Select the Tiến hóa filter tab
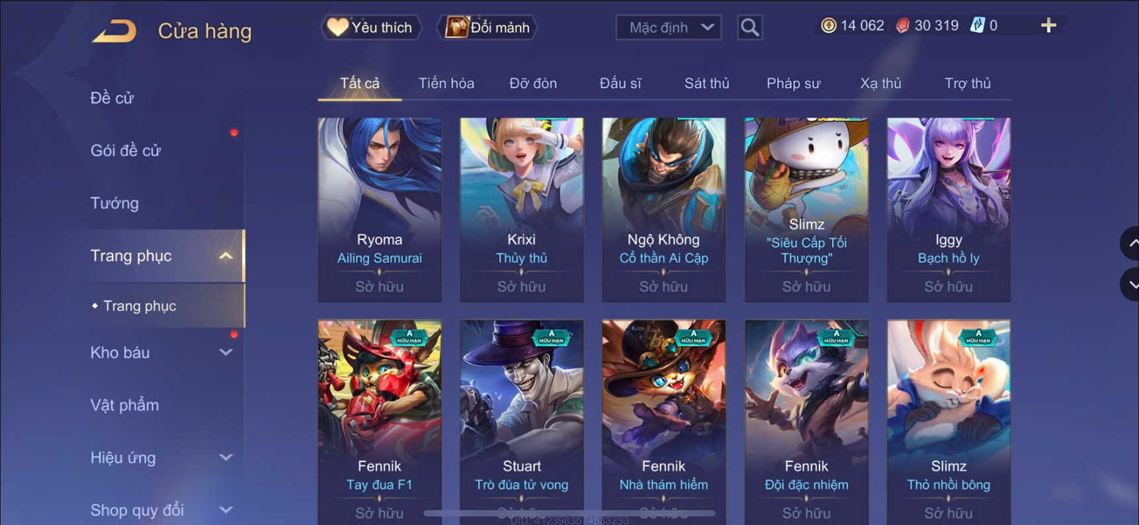The width and height of the screenshot is (1139, 525). click(x=446, y=83)
